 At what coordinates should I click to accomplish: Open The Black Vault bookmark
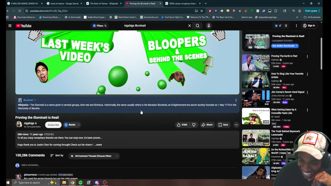click(x=223, y=17)
